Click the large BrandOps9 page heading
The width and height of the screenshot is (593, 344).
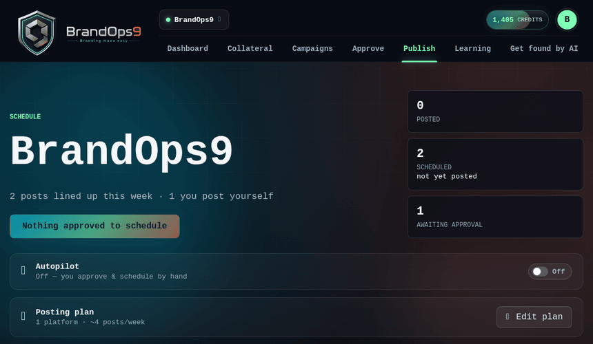click(121, 151)
